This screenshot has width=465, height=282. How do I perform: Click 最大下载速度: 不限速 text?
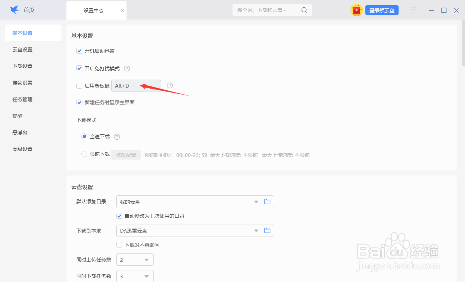pyautogui.click(x=234, y=155)
